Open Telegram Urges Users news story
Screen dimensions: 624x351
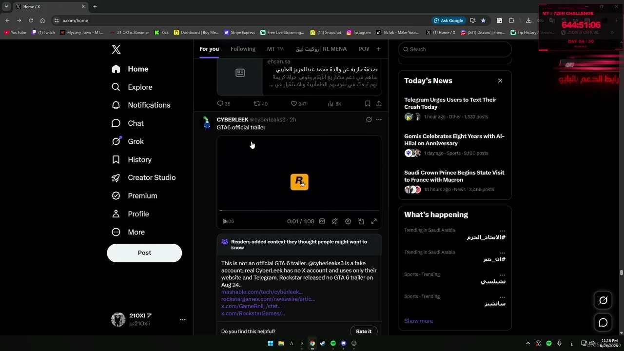point(455,108)
